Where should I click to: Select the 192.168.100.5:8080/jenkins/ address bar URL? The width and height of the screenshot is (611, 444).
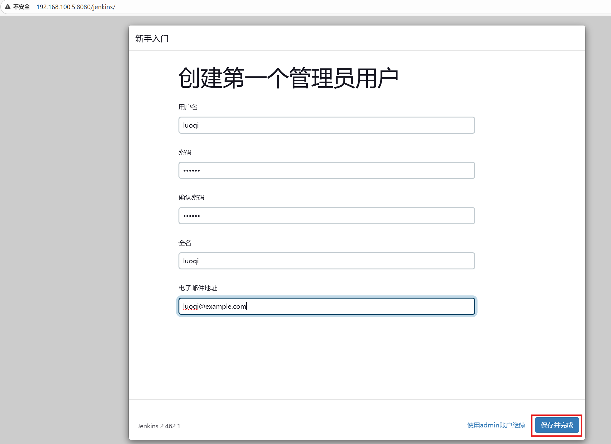(x=76, y=7)
